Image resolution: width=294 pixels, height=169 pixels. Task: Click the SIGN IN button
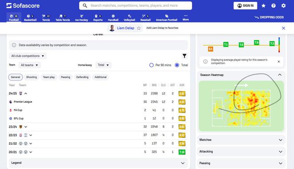click(x=245, y=6)
